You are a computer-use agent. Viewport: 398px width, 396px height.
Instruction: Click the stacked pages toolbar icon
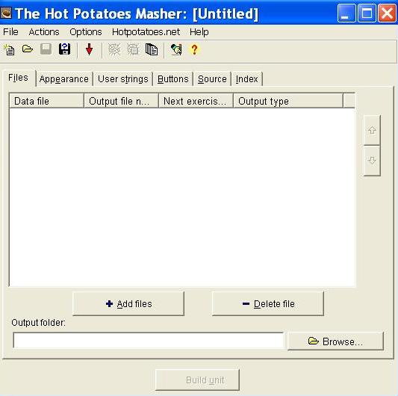click(152, 49)
